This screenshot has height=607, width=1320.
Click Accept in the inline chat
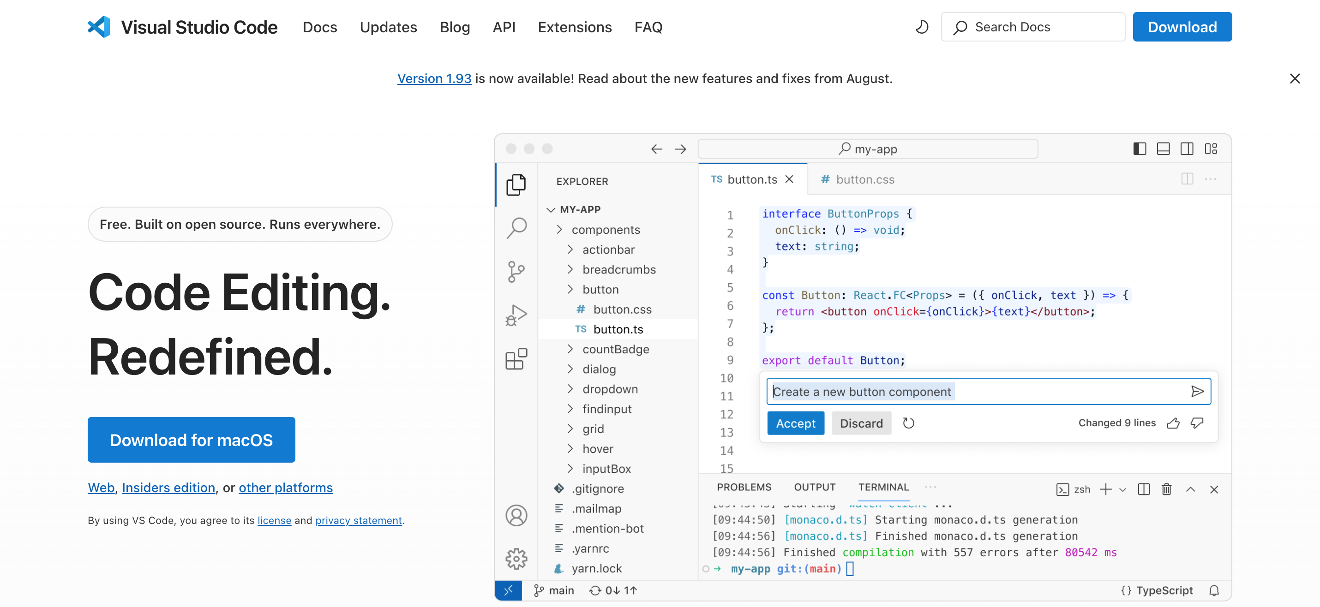(x=795, y=423)
